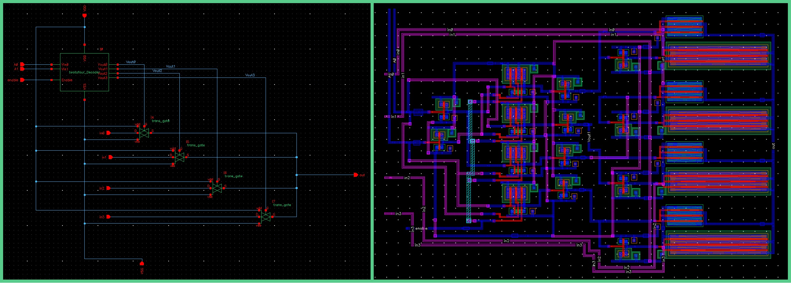Screen dimensions: 791x283
Task: Click the out label on the layout's right edge
Action: 774,146
